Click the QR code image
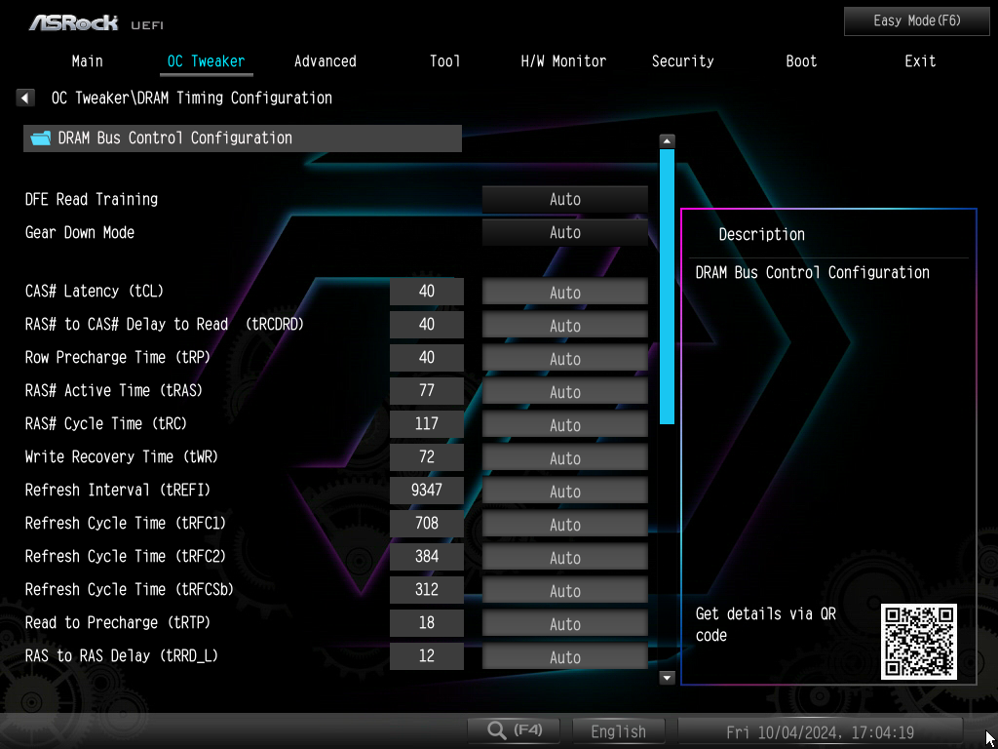 click(x=918, y=641)
